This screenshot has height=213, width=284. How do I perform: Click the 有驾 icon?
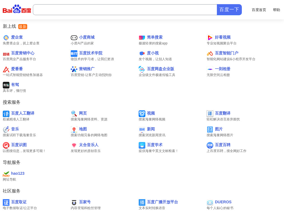[x=6, y=85]
